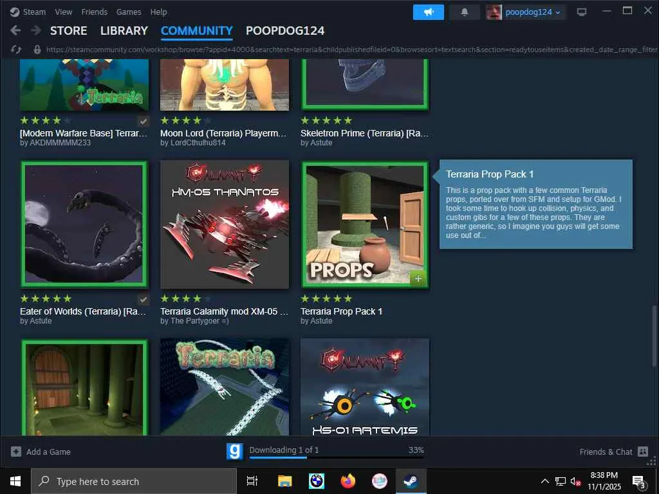Go back with the back arrow
659x494 pixels.
[x=15, y=30]
